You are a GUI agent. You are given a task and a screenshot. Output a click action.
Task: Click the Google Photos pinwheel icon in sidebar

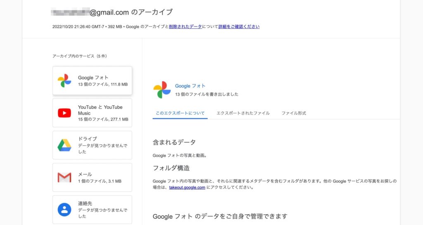(x=64, y=81)
